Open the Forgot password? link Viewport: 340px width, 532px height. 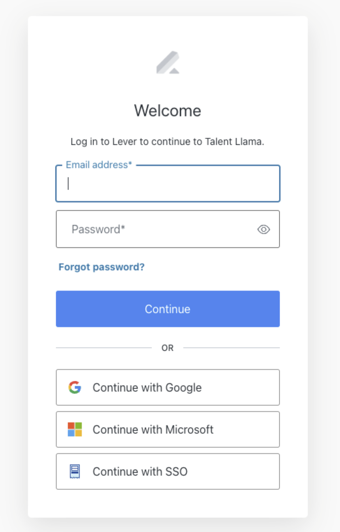coord(102,267)
